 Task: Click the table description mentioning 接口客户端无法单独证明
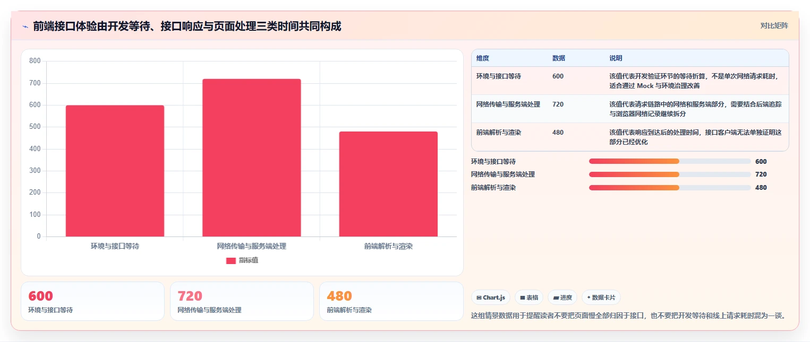[695, 137]
